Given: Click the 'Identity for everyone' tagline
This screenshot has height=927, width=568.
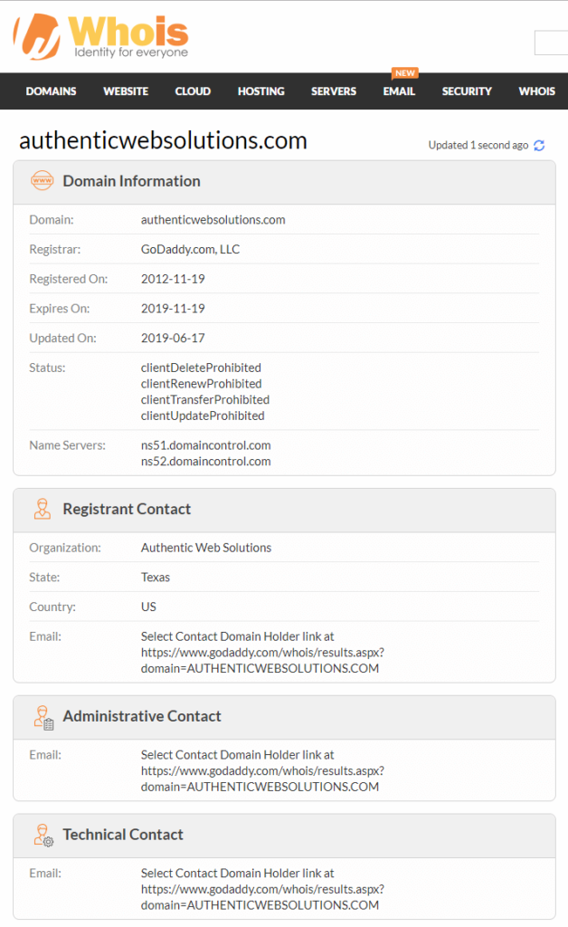Looking at the screenshot, I should (x=131, y=52).
